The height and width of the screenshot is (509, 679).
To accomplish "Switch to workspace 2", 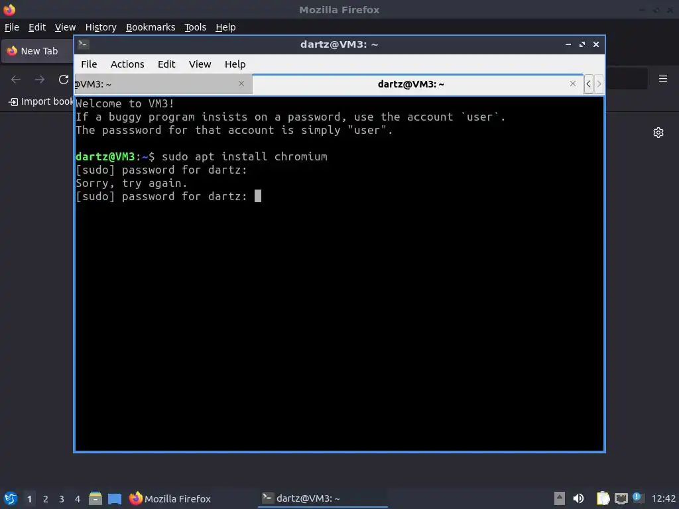I will coord(46,499).
